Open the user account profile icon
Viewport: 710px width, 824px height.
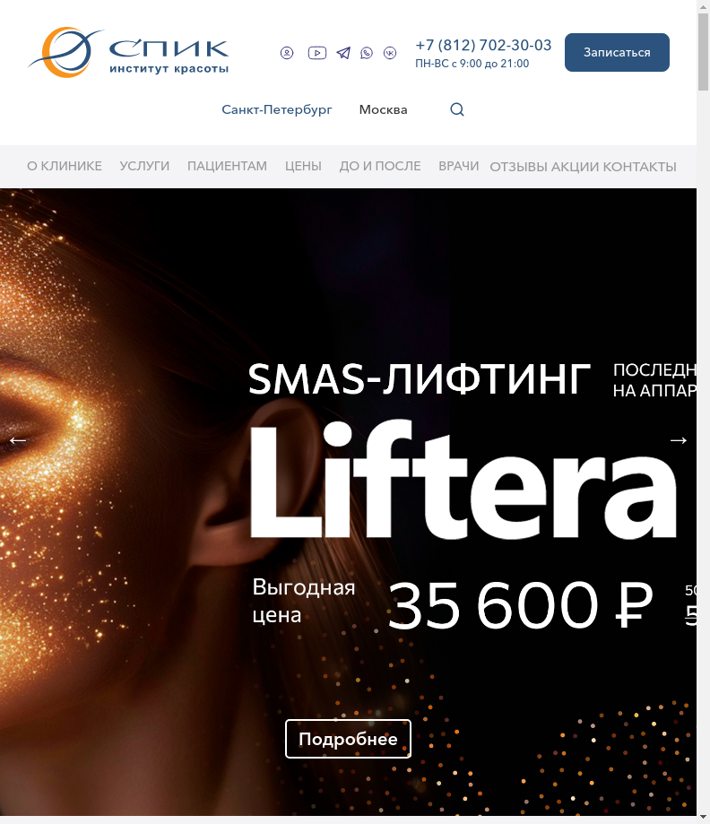[286, 53]
